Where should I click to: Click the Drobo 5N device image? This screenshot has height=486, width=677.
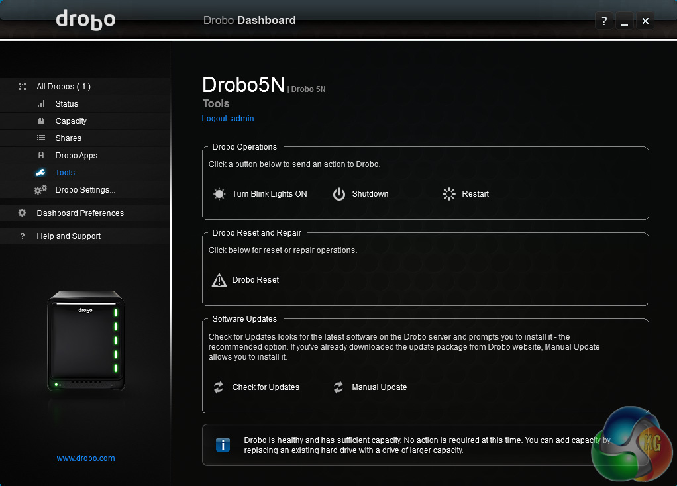point(86,341)
